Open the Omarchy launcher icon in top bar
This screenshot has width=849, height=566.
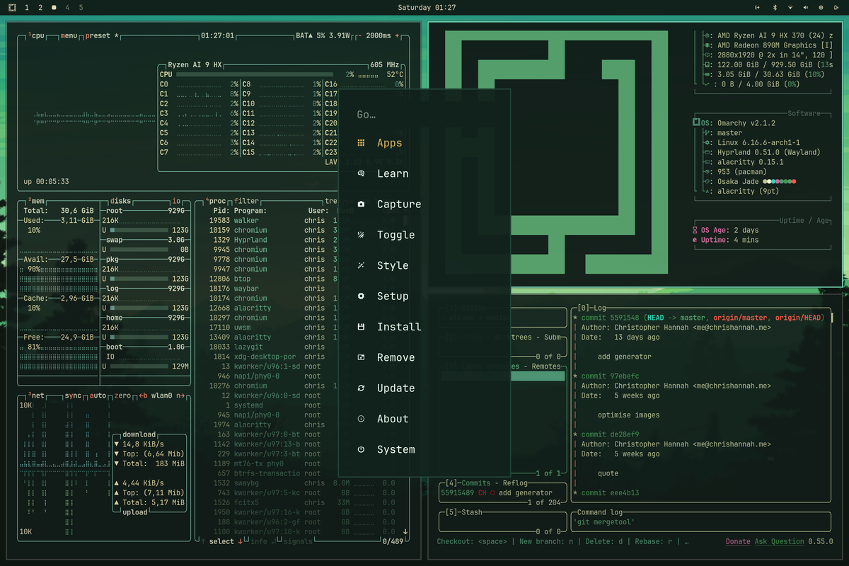(12, 8)
